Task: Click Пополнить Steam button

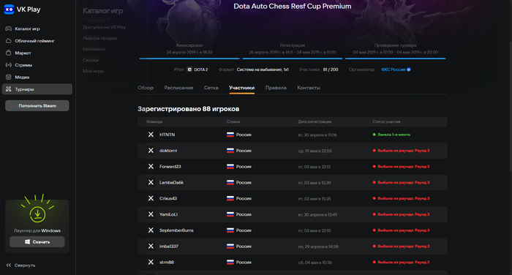Action: [37, 106]
